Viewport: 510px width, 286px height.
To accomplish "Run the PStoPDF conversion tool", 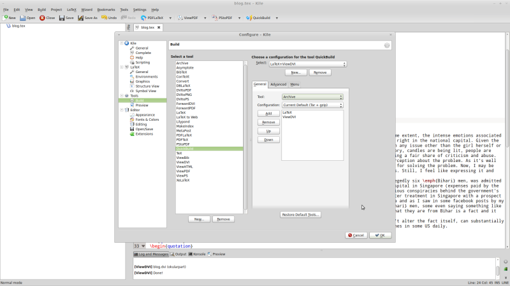I will 222,18.
